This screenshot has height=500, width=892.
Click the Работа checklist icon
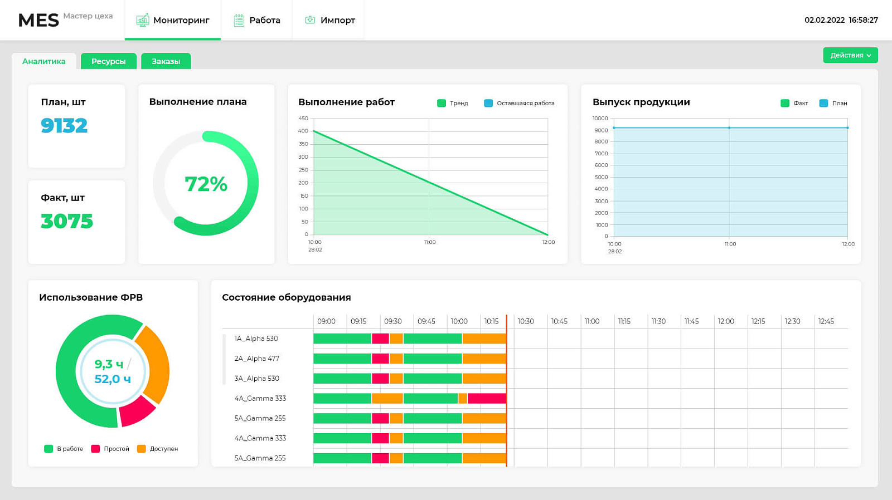click(239, 20)
